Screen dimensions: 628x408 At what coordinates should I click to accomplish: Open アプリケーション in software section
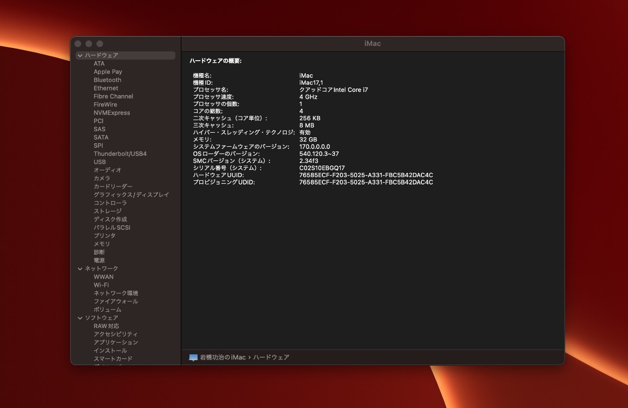(116, 342)
